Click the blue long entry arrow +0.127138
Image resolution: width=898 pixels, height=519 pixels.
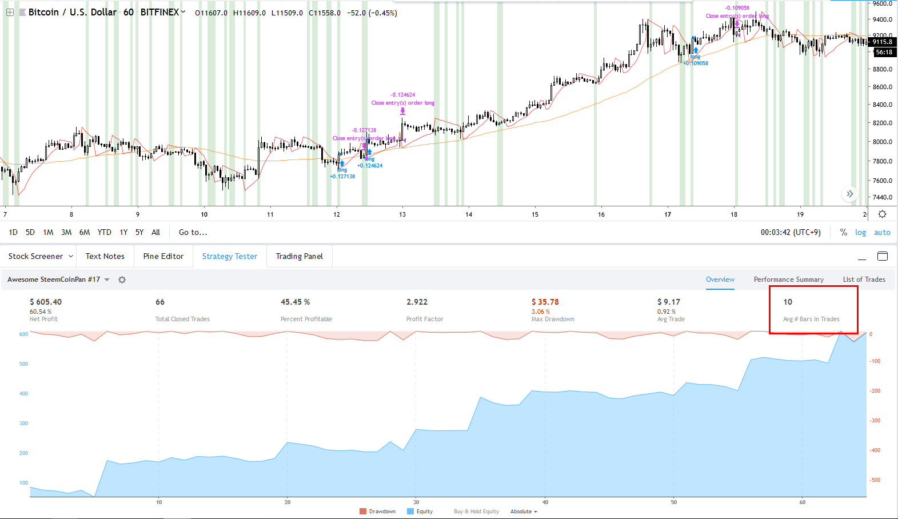tap(342, 164)
